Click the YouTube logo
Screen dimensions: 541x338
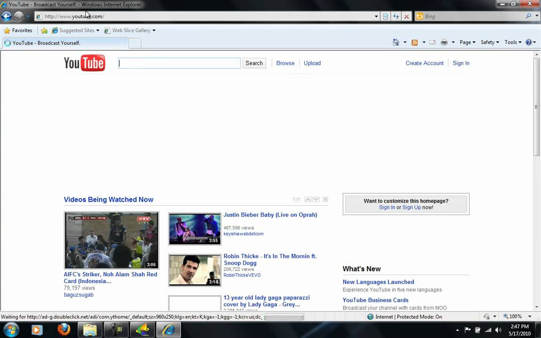[85, 63]
